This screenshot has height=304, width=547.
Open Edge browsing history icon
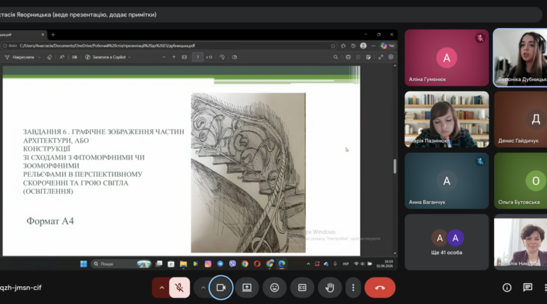[353, 46]
